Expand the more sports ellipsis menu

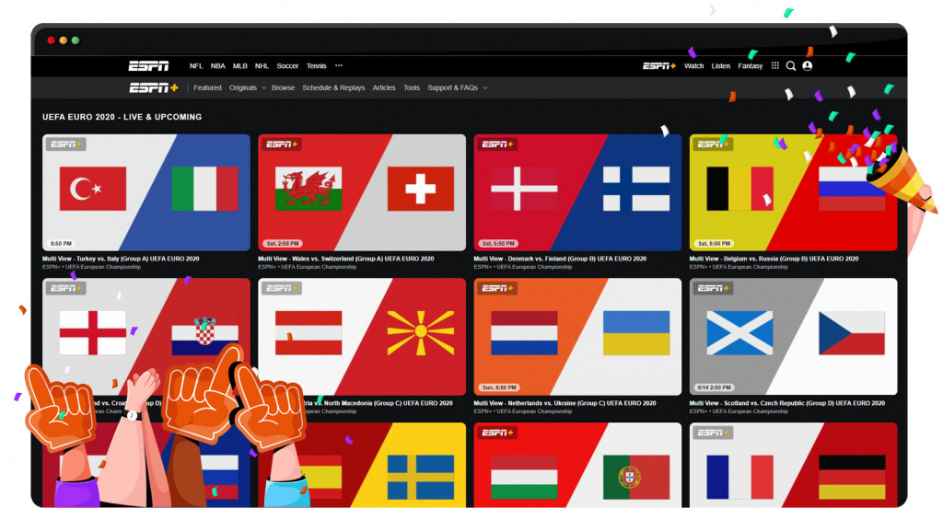click(339, 66)
